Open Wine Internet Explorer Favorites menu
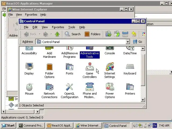This screenshot has height=129, width=172. tap(31, 15)
